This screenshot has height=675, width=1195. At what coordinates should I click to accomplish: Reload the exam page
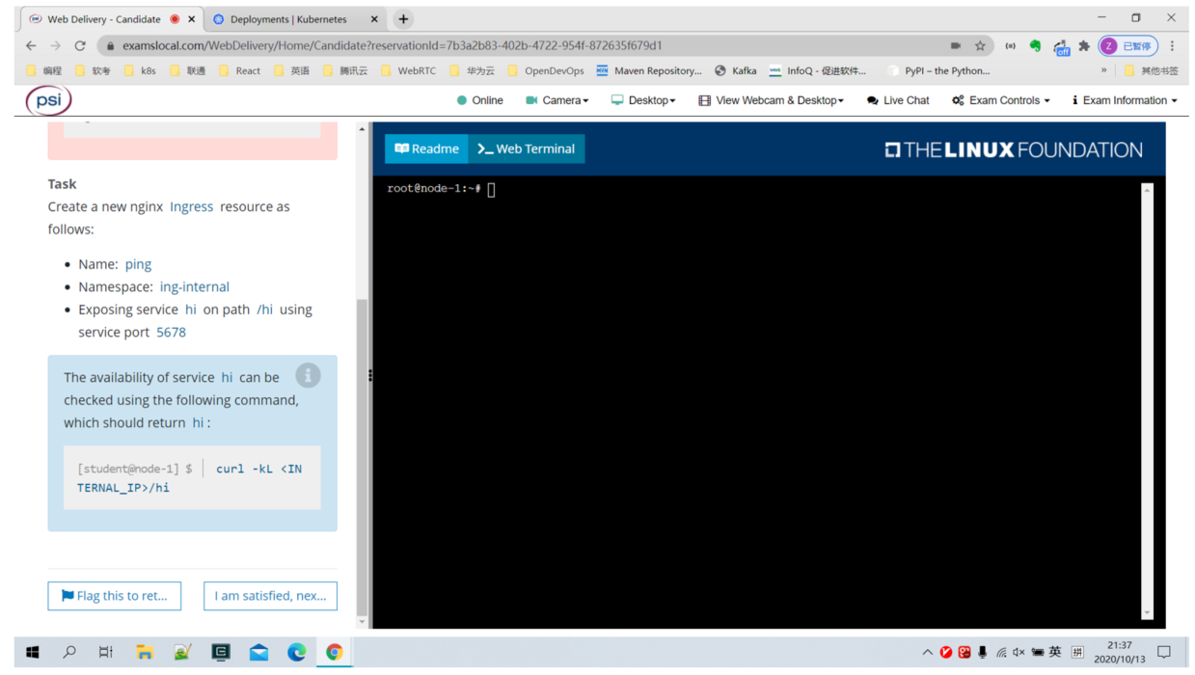pyautogui.click(x=80, y=45)
